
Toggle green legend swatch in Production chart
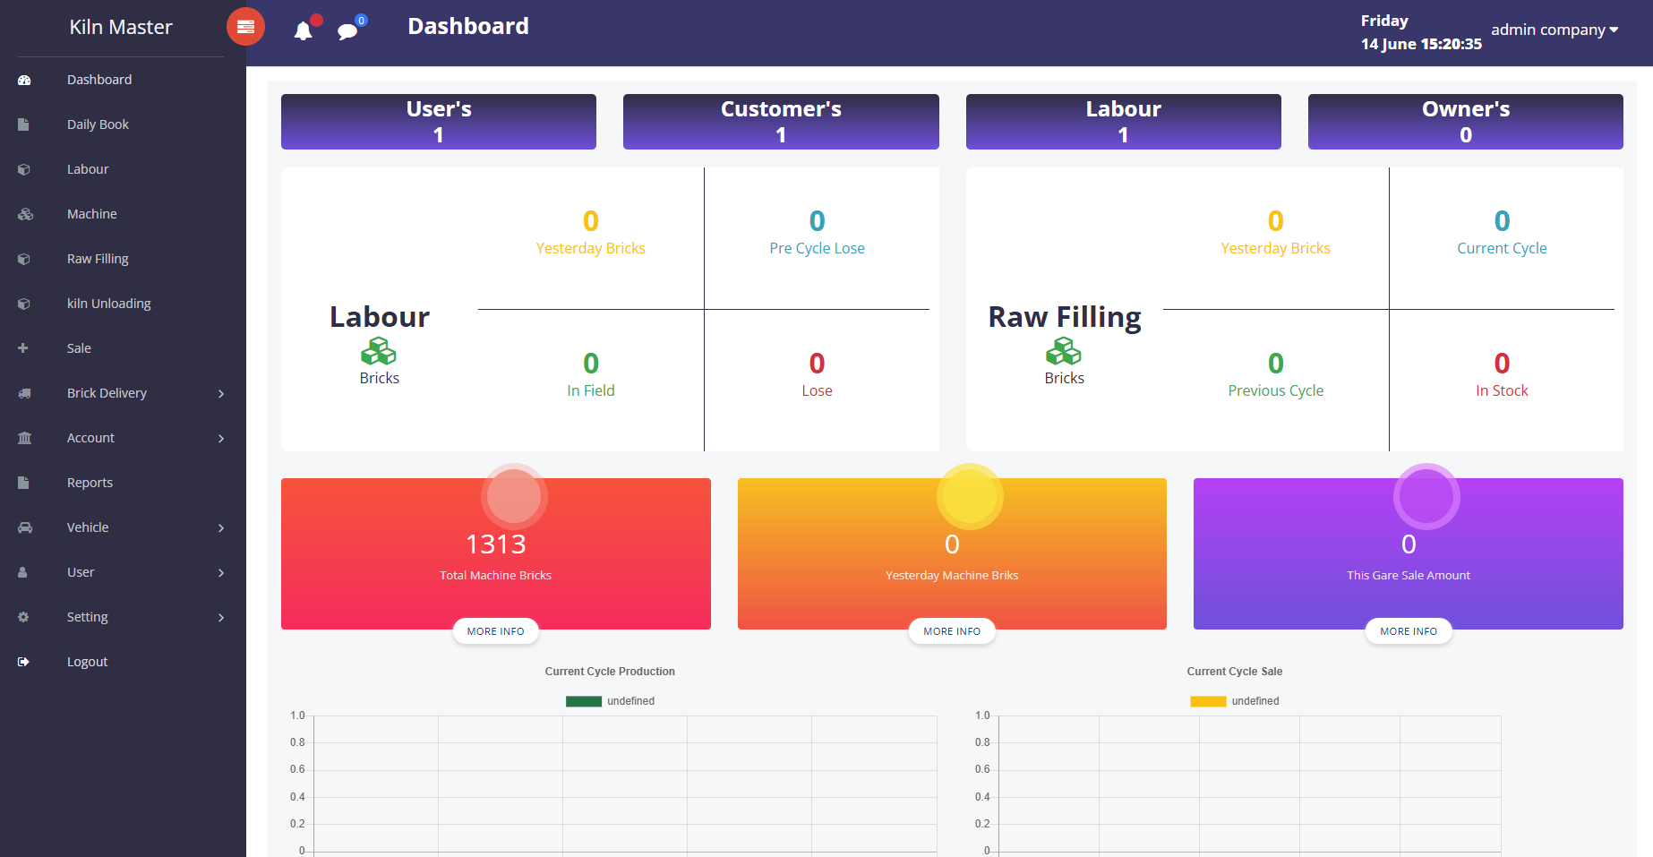pyautogui.click(x=583, y=701)
